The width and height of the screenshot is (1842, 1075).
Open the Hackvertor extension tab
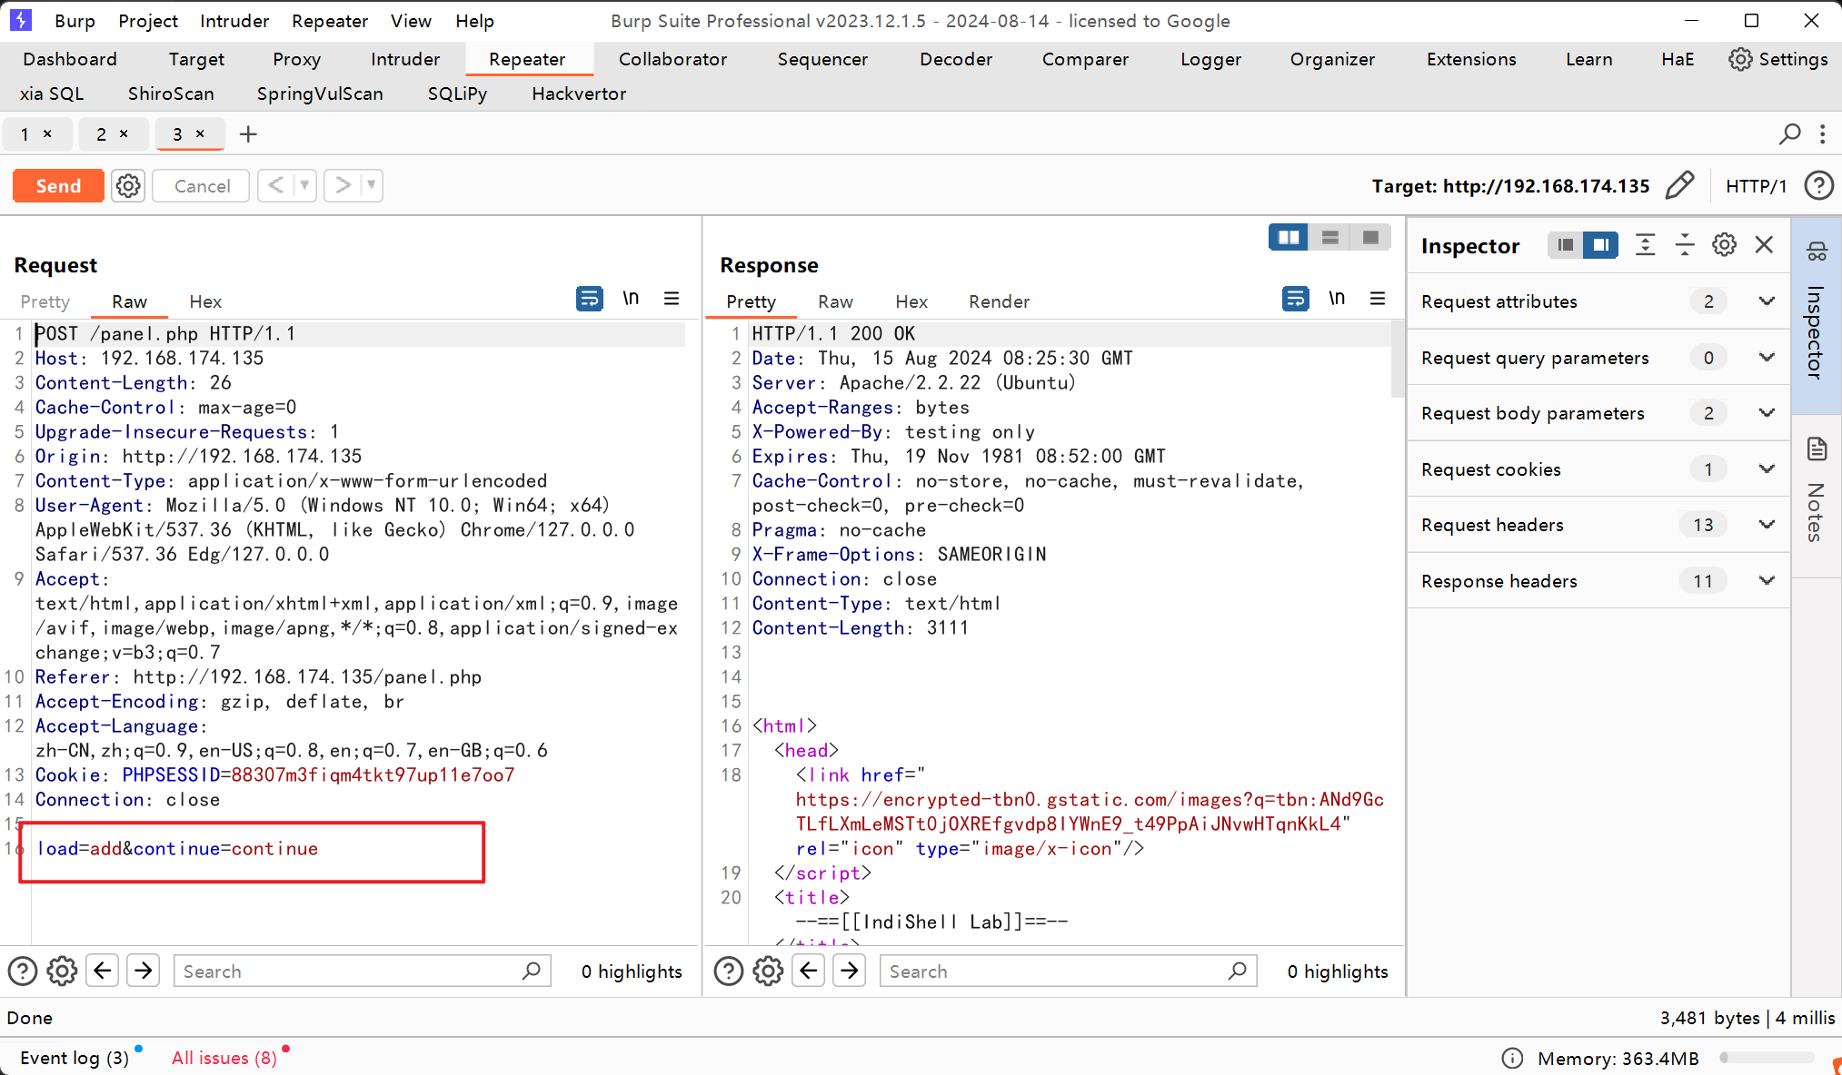579,94
